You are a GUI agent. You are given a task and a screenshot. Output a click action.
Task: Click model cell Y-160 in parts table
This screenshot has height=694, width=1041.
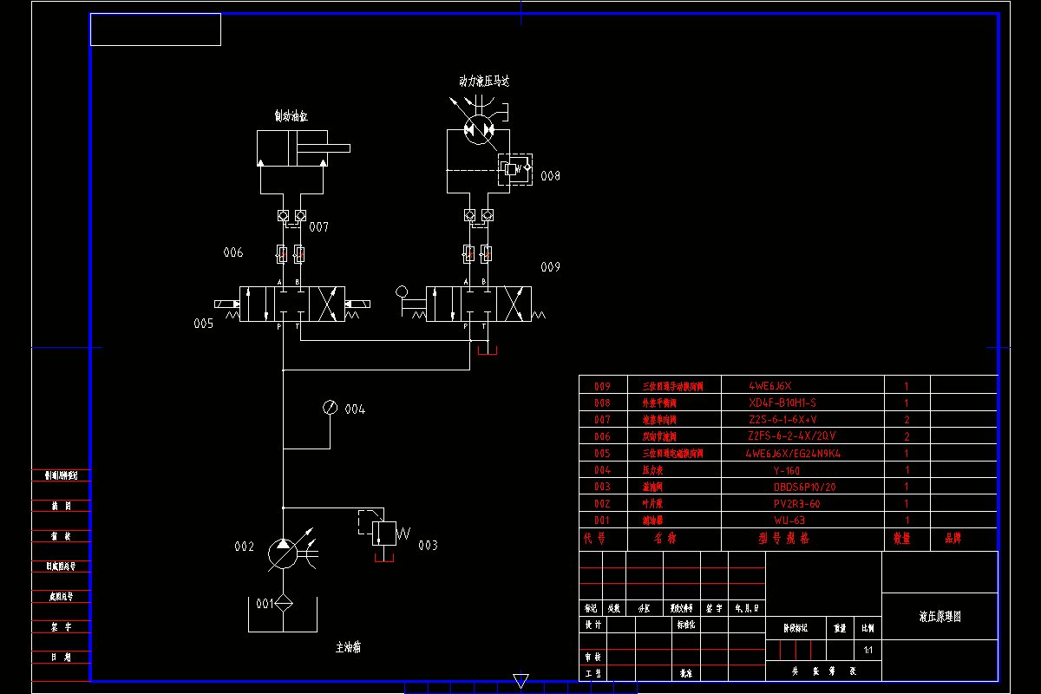(787, 470)
